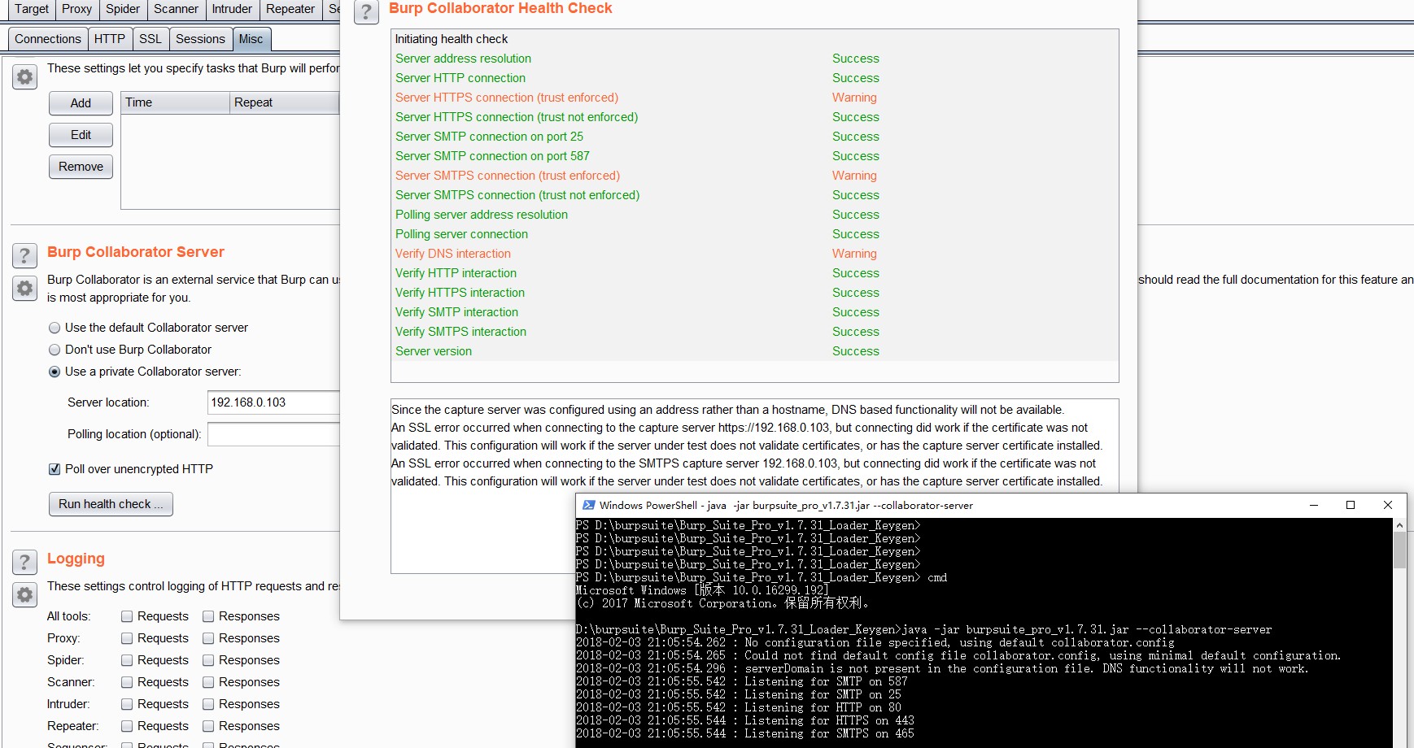Switch to the Target tab
The height and width of the screenshot is (748, 1414).
[32, 9]
